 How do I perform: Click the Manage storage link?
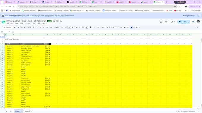click(x=189, y=16)
